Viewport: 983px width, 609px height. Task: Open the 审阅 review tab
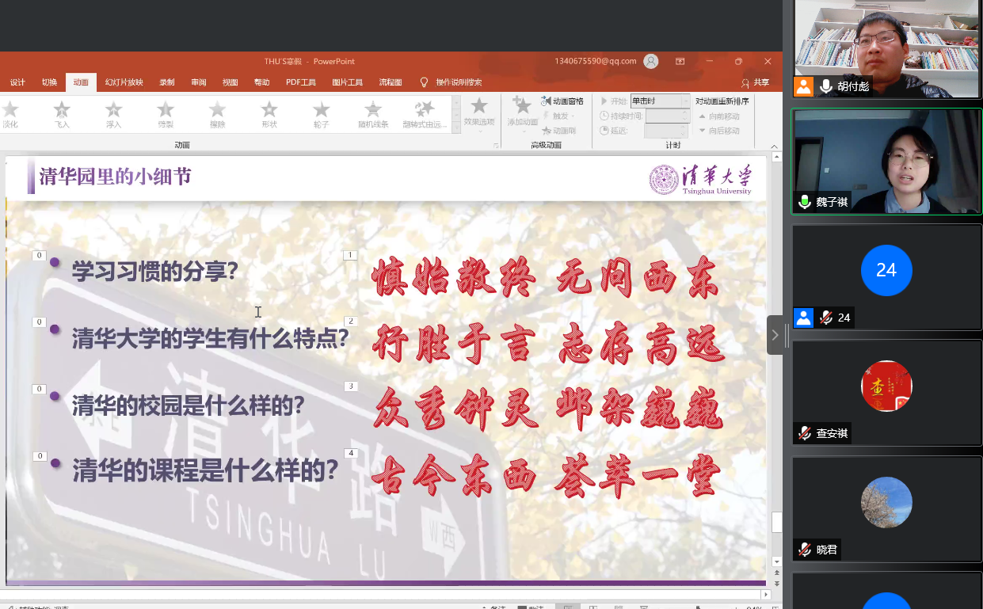[x=198, y=82]
